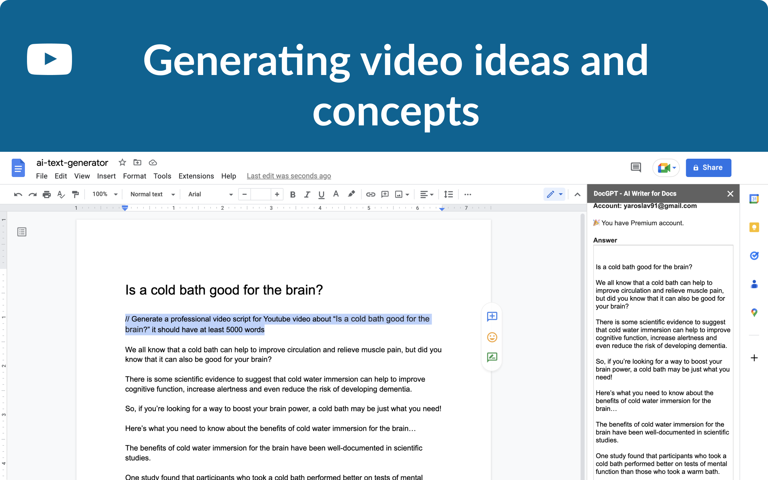Viewport: 768px width, 480px height.
Task: Open the Format menu
Action: pyautogui.click(x=134, y=176)
